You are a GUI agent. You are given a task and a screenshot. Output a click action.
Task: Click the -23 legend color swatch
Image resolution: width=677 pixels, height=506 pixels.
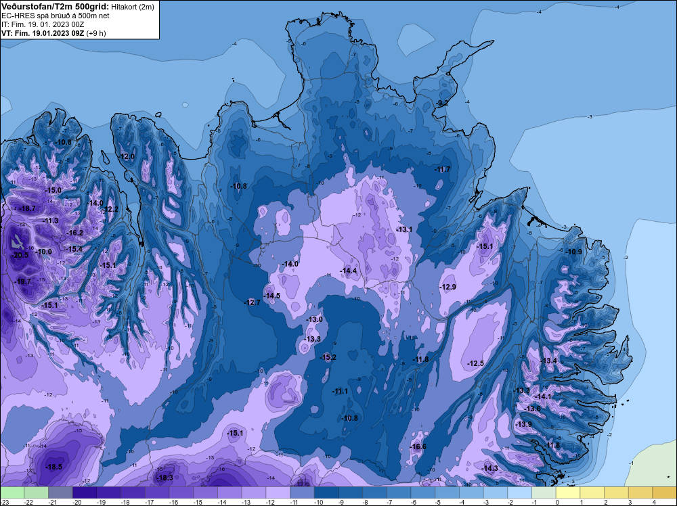(x=12, y=492)
